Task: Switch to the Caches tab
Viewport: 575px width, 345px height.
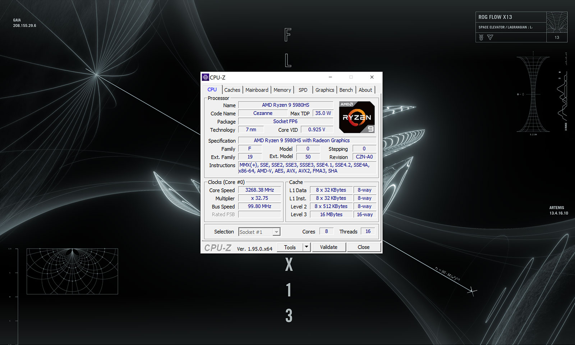Action: tap(232, 90)
